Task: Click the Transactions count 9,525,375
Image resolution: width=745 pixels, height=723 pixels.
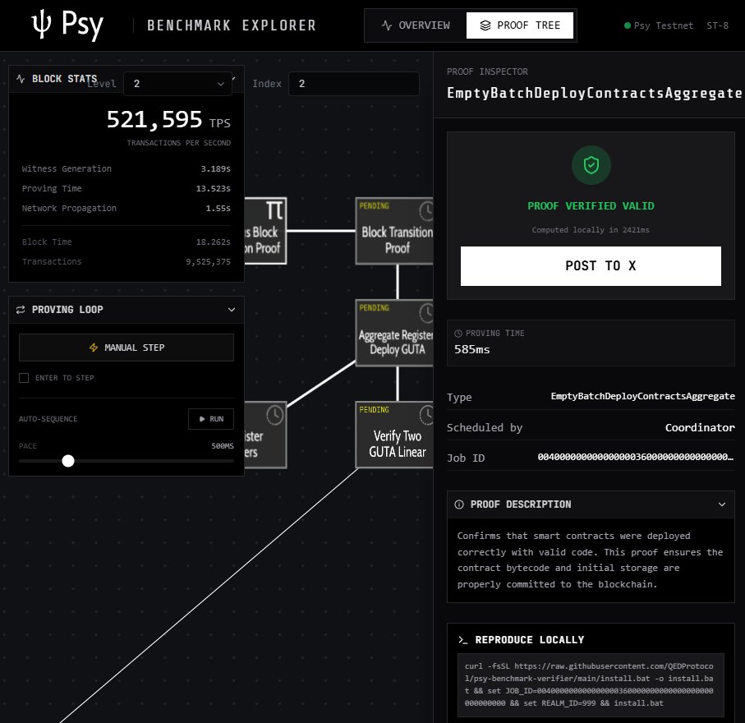Action: pyautogui.click(x=208, y=261)
